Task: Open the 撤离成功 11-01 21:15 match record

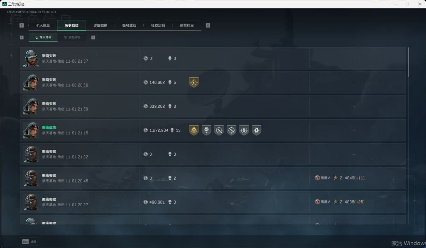Action: point(213,130)
